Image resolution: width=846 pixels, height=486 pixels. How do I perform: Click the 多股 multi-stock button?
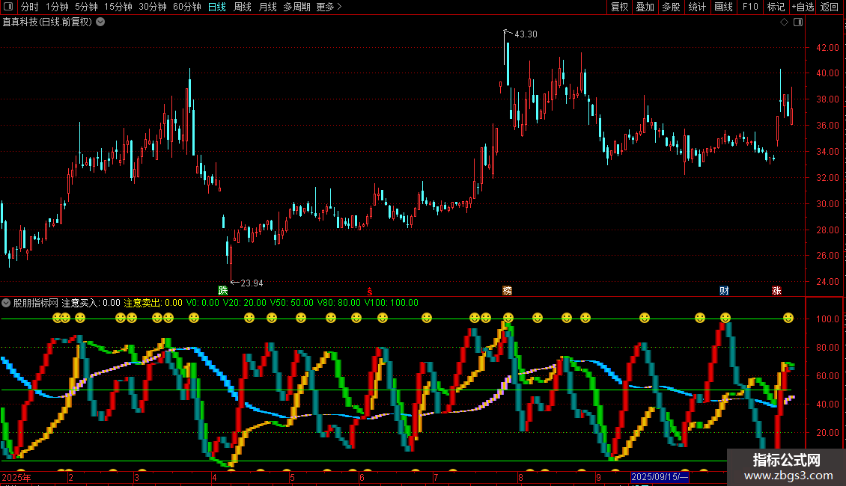coord(671,7)
